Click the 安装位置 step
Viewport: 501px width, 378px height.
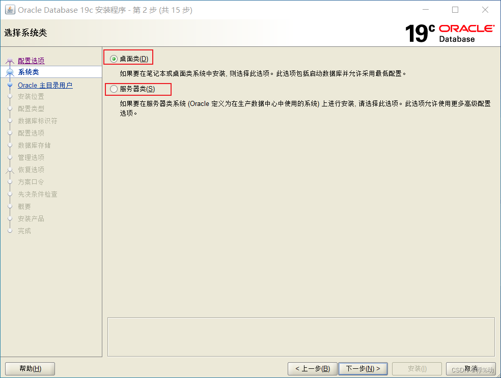pos(31,96)
